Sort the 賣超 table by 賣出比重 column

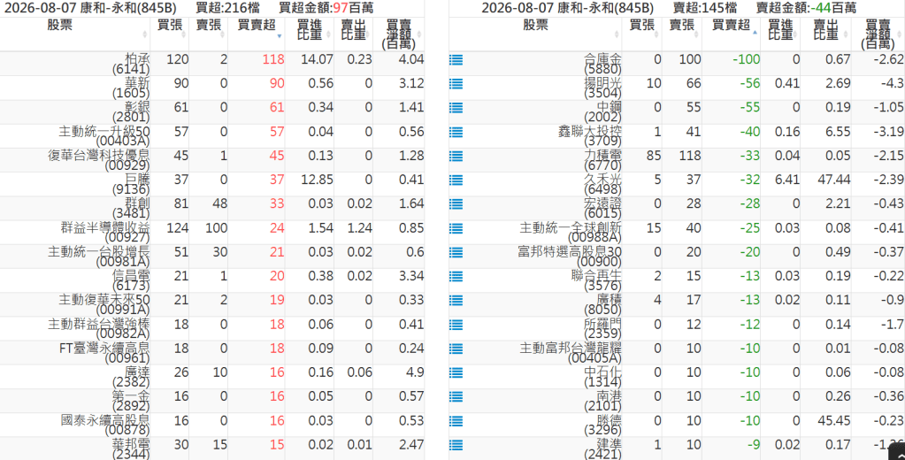[x=825, y=34]
